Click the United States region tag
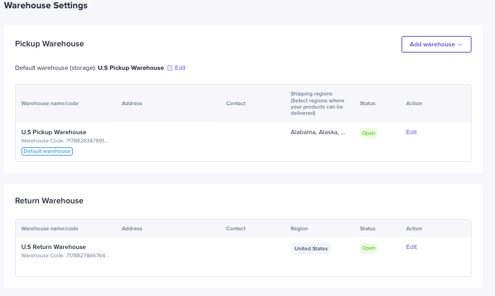This screenshot has height=296, width=495. (x=311, y=248)
